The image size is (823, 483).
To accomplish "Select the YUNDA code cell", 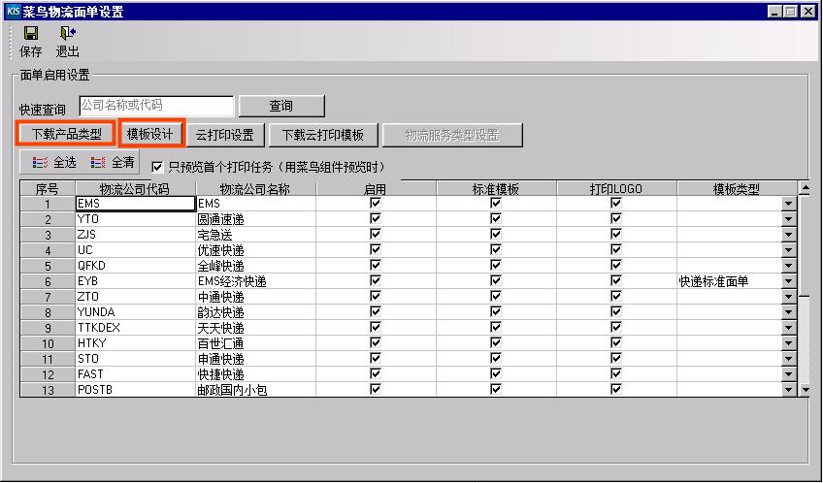I will click(x=136, y=312).
